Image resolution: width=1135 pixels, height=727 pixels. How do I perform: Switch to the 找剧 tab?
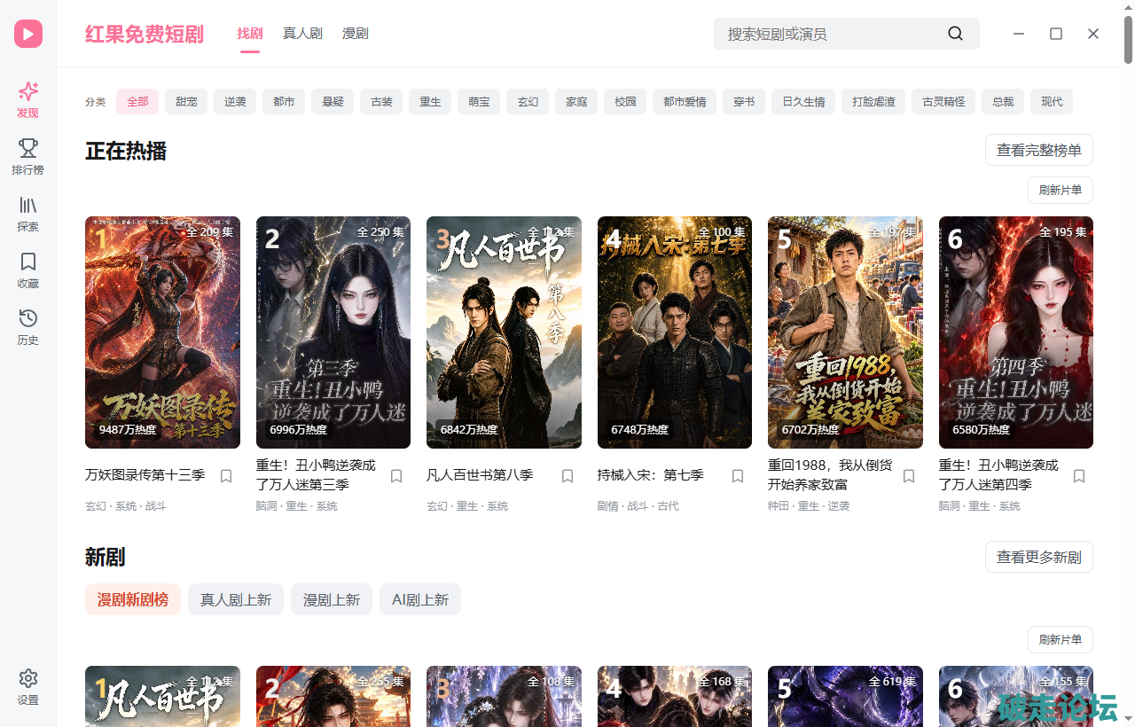[250, 34]
